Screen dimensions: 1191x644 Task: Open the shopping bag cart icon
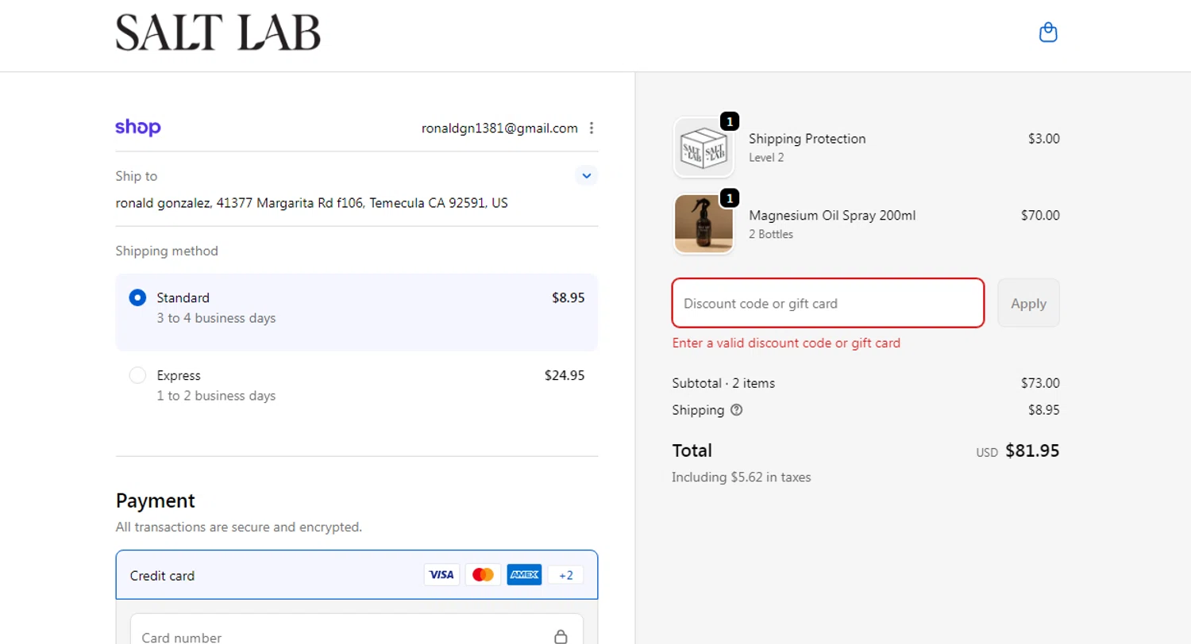(1048, 33)
